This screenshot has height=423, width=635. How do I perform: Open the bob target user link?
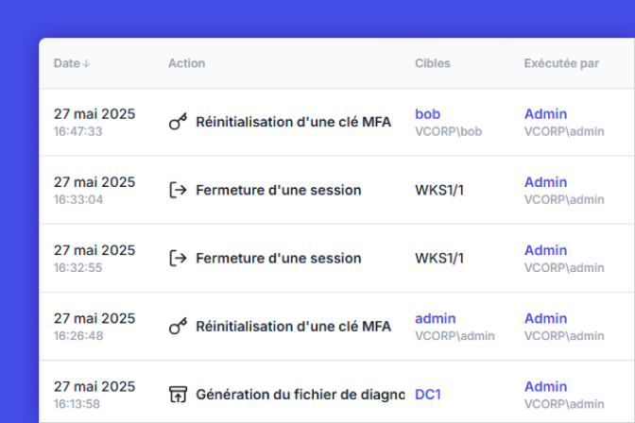428,114
